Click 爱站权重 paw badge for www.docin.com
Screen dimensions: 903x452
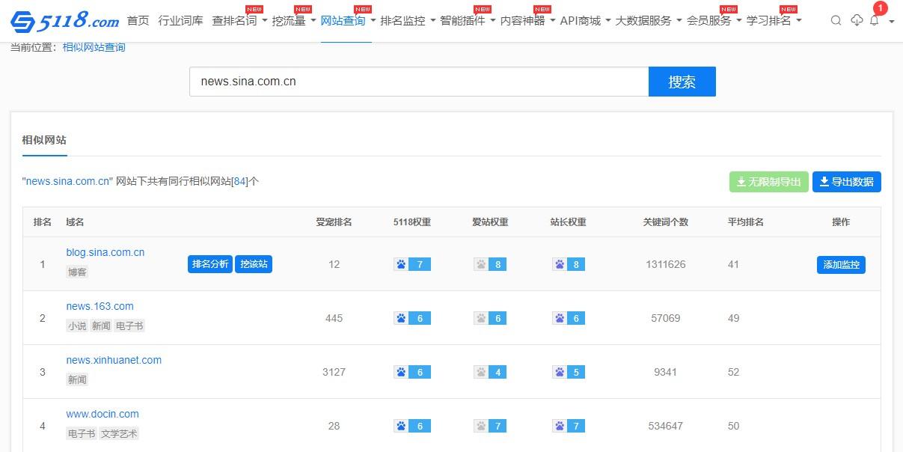tap(490, 426)
